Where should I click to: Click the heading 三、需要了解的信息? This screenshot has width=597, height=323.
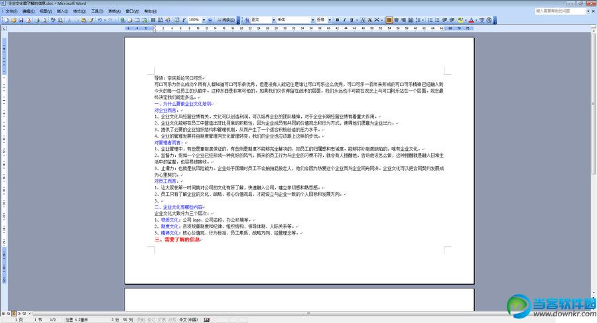click(x=177, y=240)
